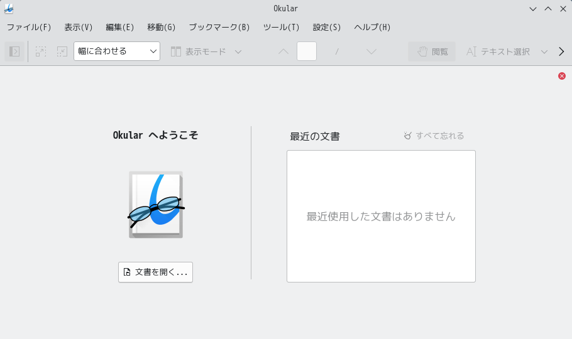
Task: Click the zoom in toolbar icon
Action: click(41, 51)
